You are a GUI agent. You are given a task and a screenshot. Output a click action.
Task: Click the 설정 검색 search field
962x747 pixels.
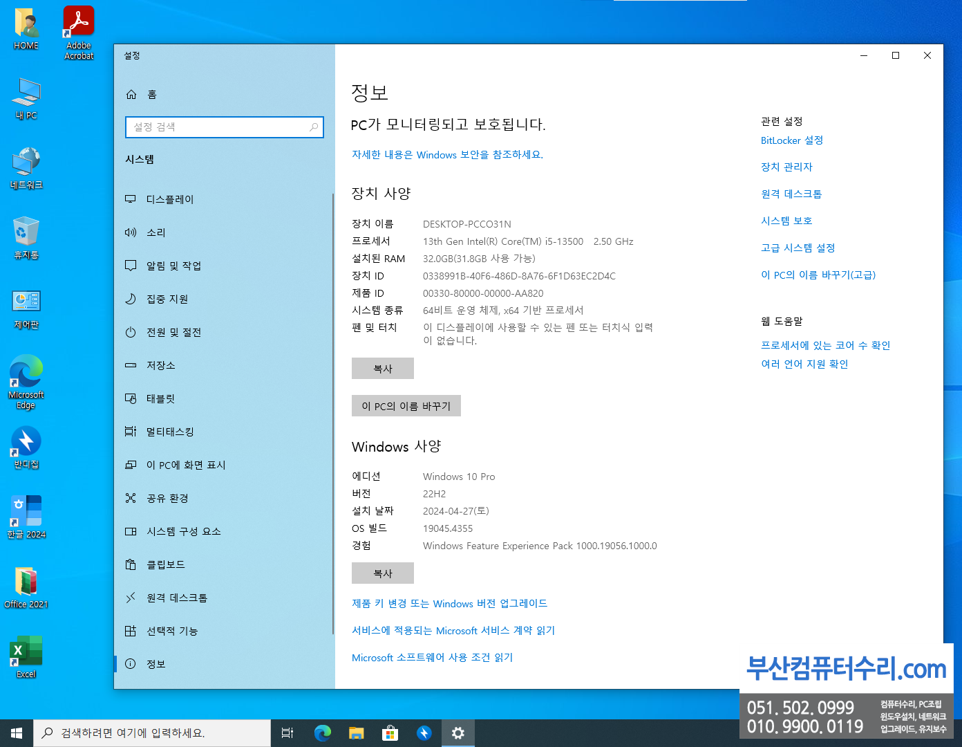pos(225,127)
